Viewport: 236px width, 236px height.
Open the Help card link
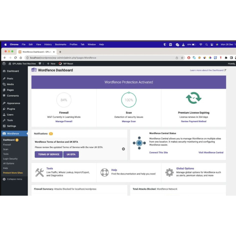pos(114,170)
